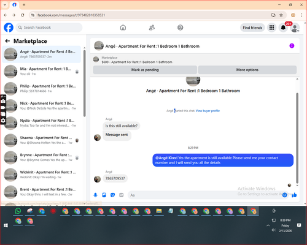
Task: Open the Nydia conversation
Action: coord(41,123)
